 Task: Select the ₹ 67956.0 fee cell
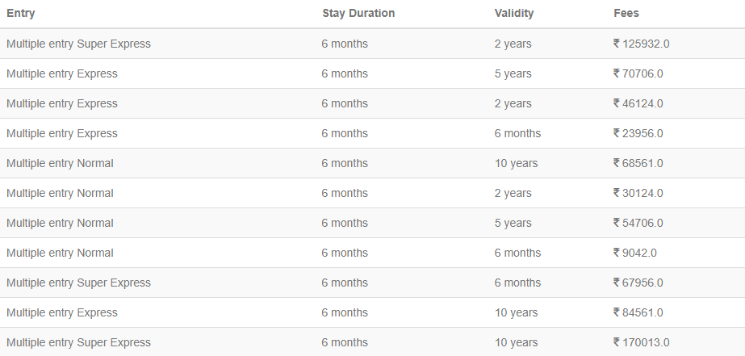pyautogui.click(x=638, y=283)
